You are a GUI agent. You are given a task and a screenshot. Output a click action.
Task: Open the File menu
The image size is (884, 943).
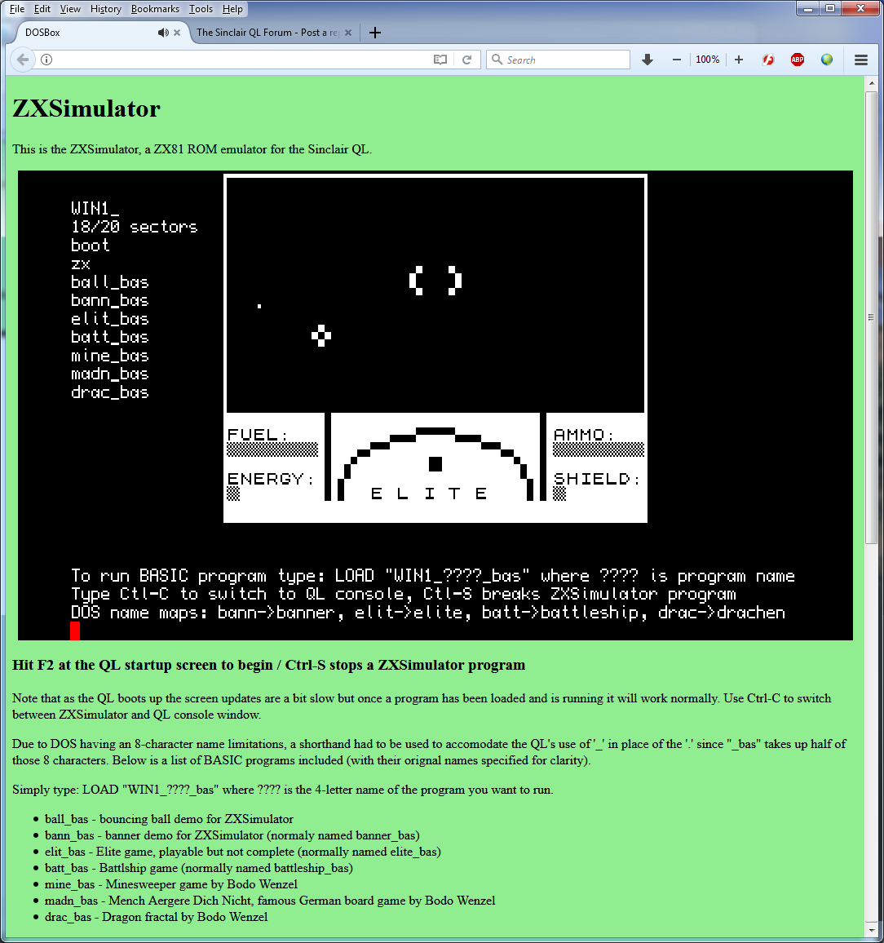(x=17, y=9)
